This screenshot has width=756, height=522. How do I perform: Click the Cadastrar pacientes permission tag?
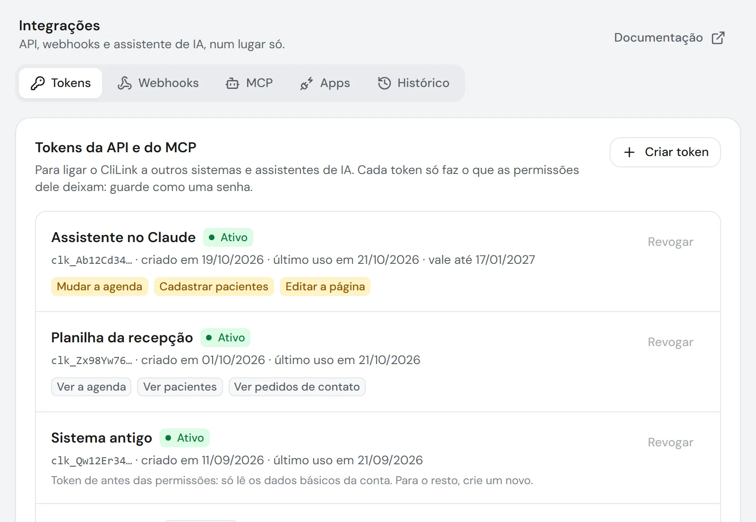pyautogui.click(x=214, y=287)
